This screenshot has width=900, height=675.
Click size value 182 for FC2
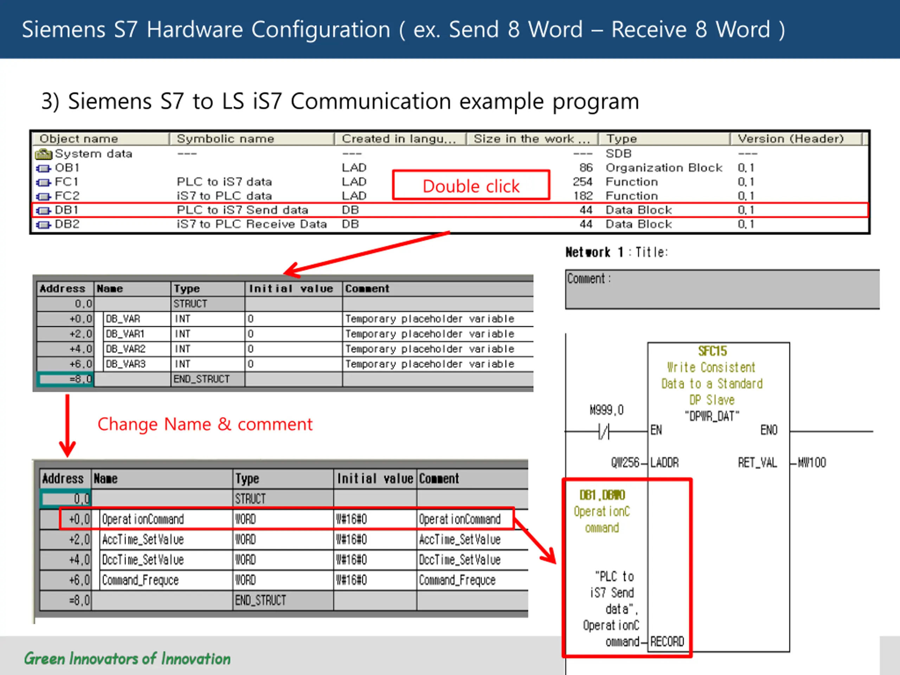583,196
